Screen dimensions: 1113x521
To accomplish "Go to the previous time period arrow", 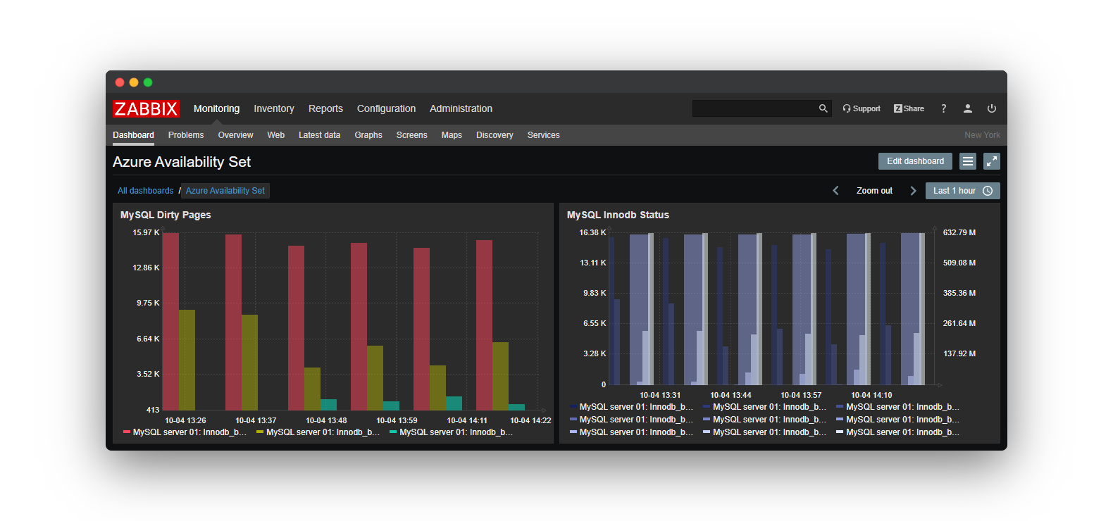I will pos(835,191).
